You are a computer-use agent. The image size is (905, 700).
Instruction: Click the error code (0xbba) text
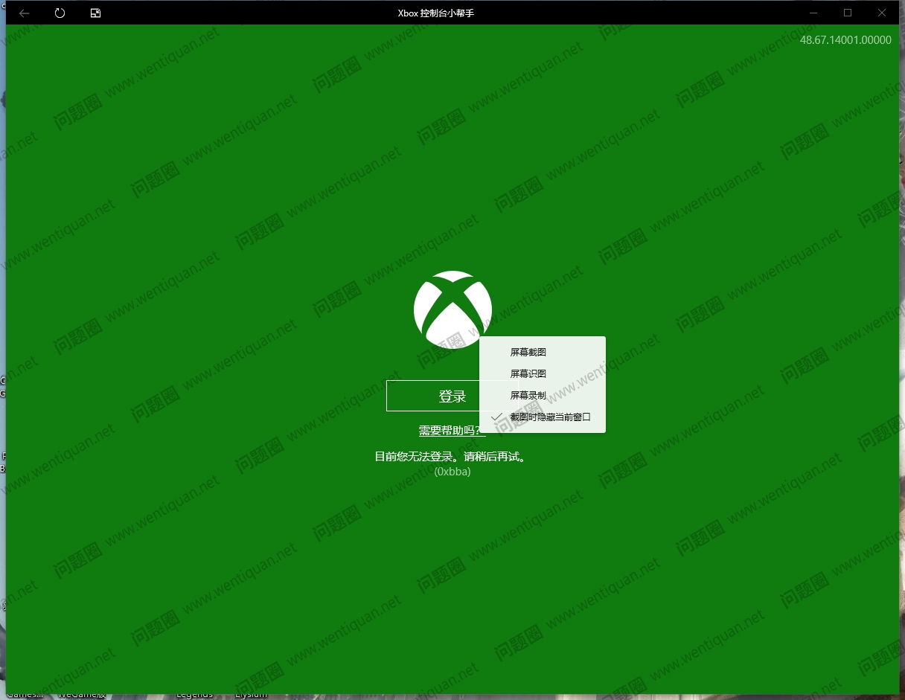(x=452, y=472)
